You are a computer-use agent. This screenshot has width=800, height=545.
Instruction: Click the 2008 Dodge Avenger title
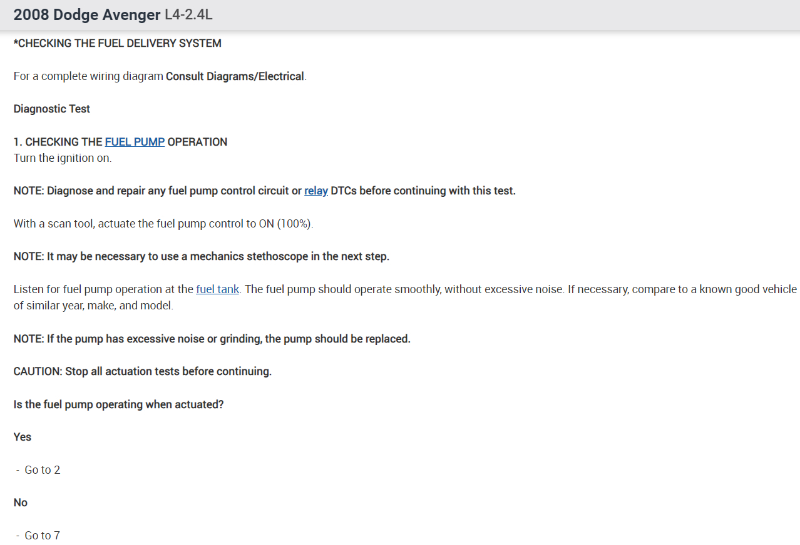point(87,15)
